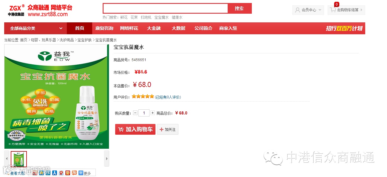Add product with 加入购物车 button

pos(135,129)
